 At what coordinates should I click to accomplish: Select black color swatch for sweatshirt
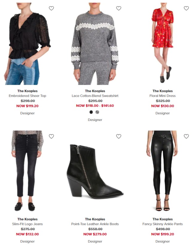pos(91,112)
